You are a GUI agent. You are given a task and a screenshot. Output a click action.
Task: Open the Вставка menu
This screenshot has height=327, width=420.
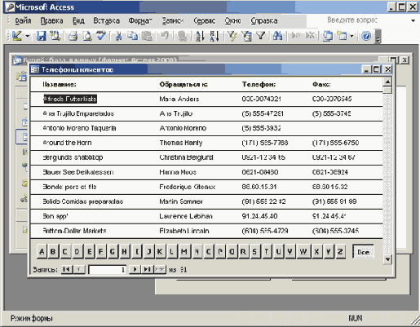[x=106, y=20]
